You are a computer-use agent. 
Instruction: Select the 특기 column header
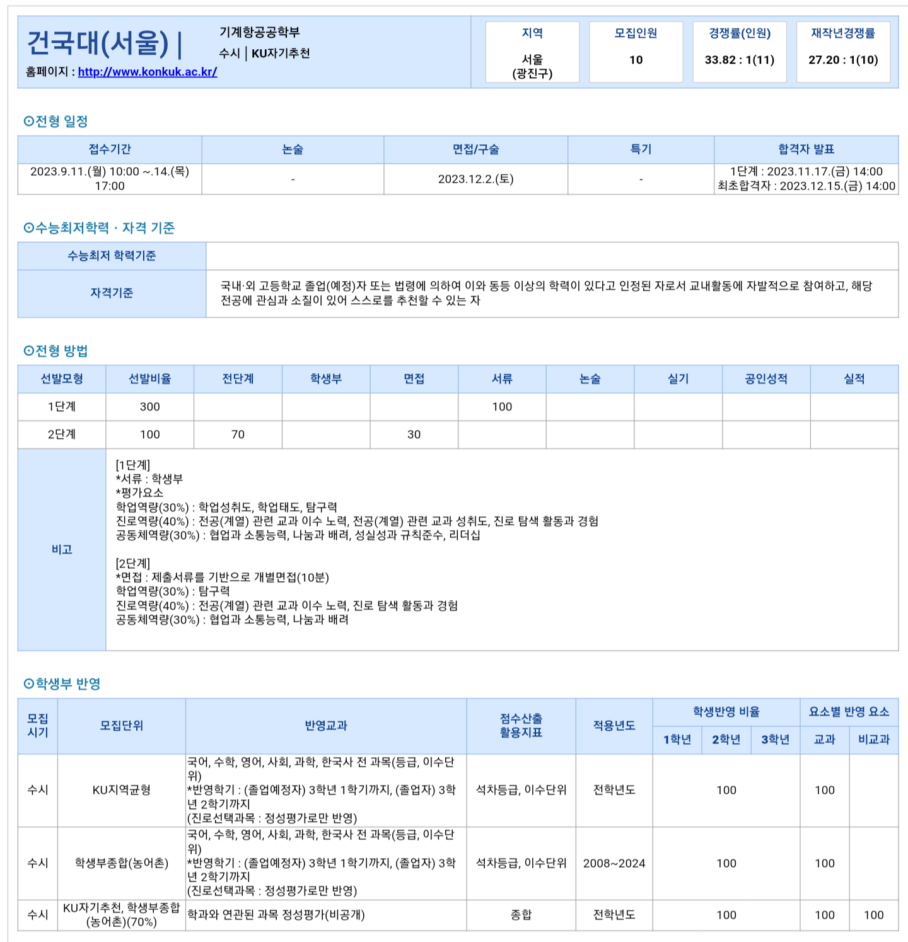641,149
